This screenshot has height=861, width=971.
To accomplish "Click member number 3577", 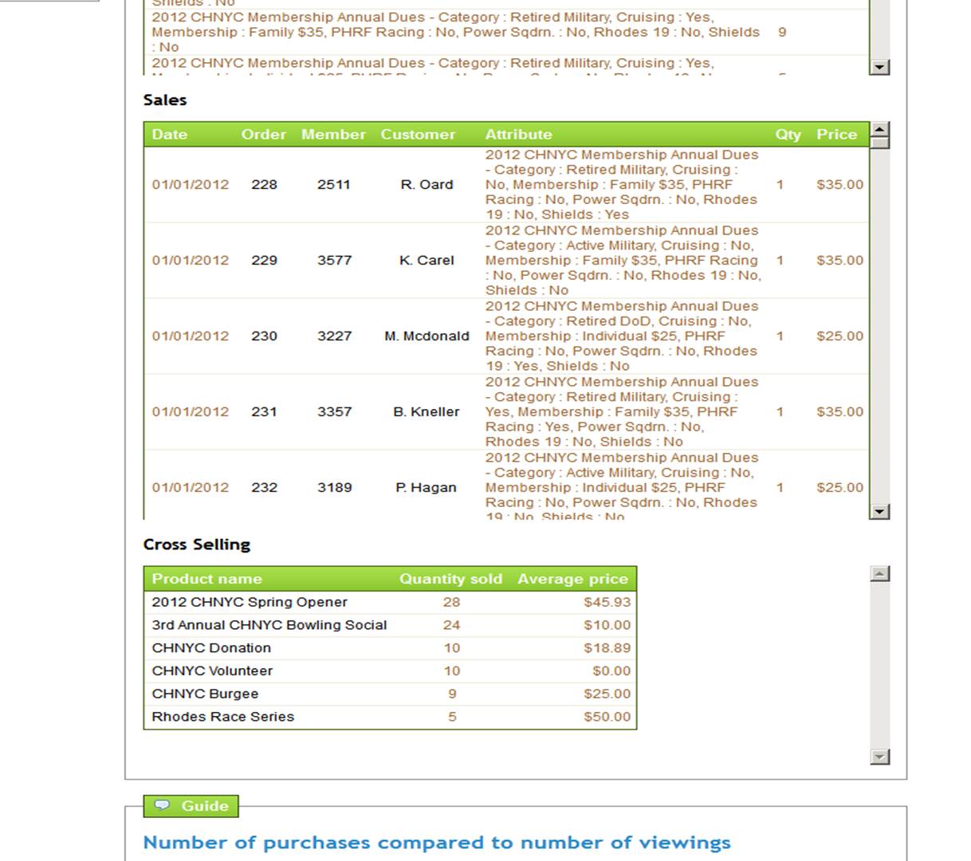I will [x=334, y=260].
